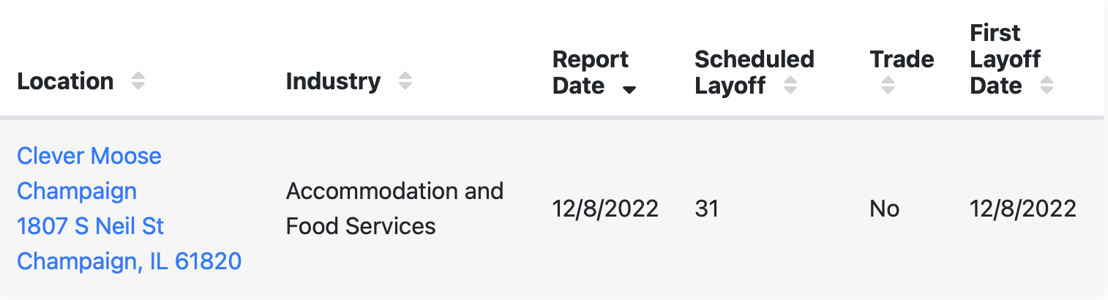
Task: Open the Clever Moose link
Action: click(89, 156)
